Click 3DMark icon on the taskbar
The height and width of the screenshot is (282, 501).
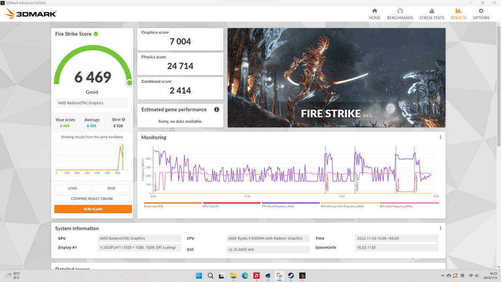[303, 275]
